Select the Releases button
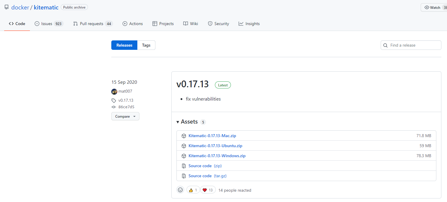 tap(124, 45)
